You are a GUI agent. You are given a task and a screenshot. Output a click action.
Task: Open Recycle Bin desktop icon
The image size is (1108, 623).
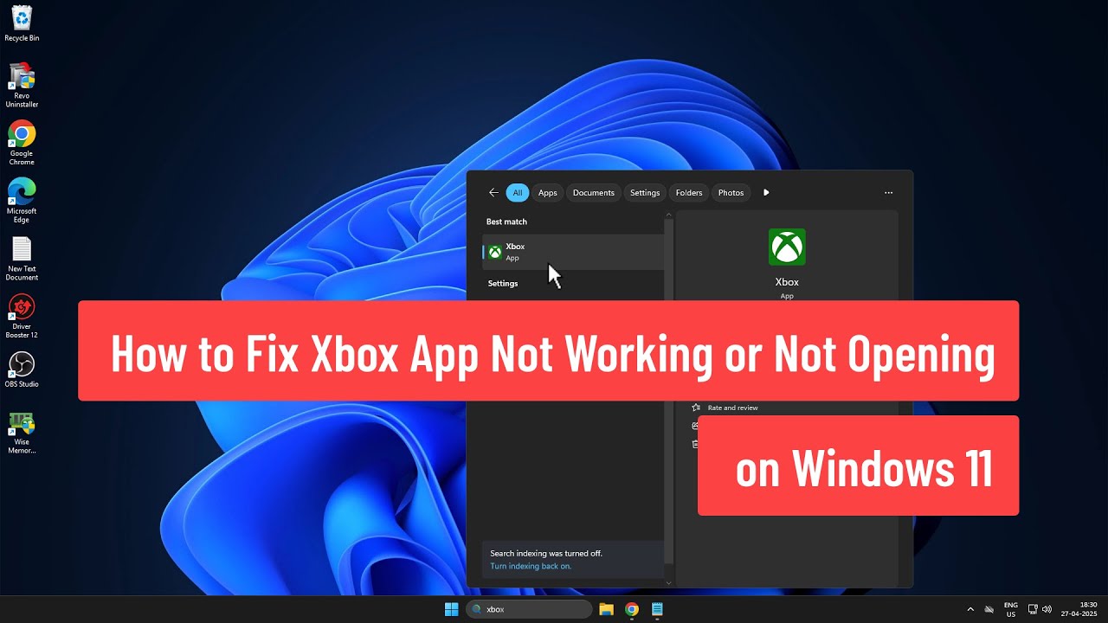coord(22,23)
